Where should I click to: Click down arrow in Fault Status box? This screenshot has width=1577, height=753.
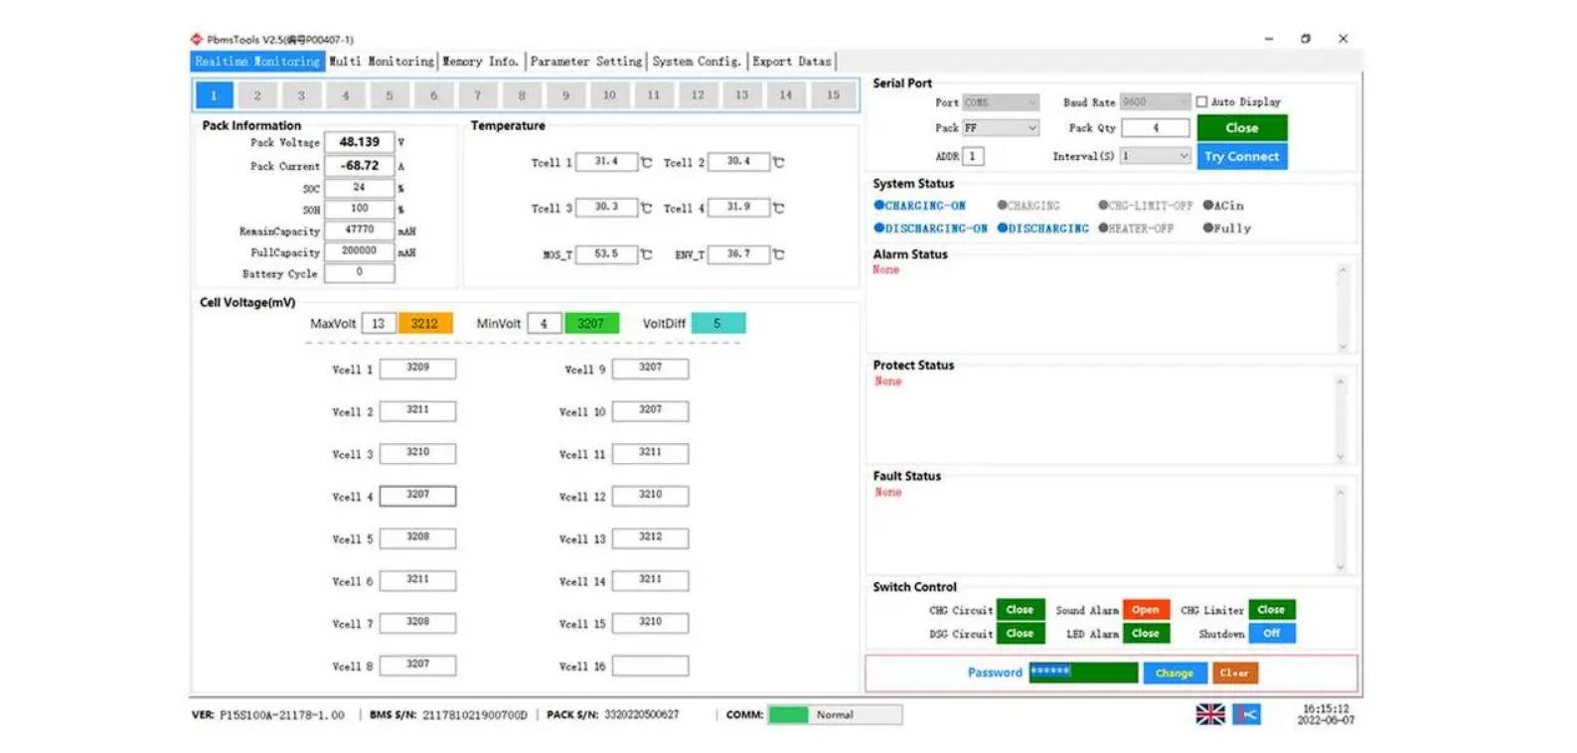coord(1340,567)
